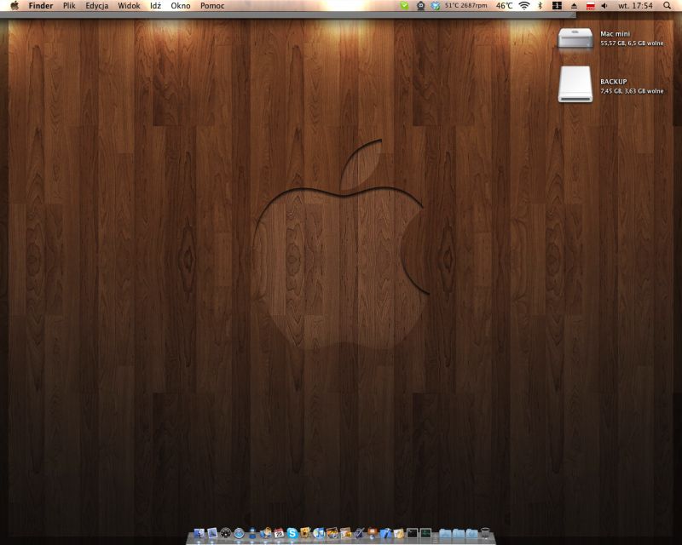This screenshot has height=545, width=682.
Task: Click the eject icon in menu bar
Action: click(574, 6)
